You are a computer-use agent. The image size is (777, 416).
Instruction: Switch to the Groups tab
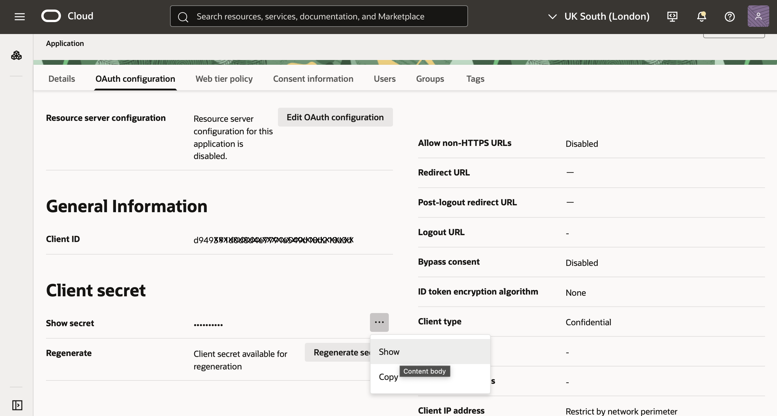click(x=430, y=78)
